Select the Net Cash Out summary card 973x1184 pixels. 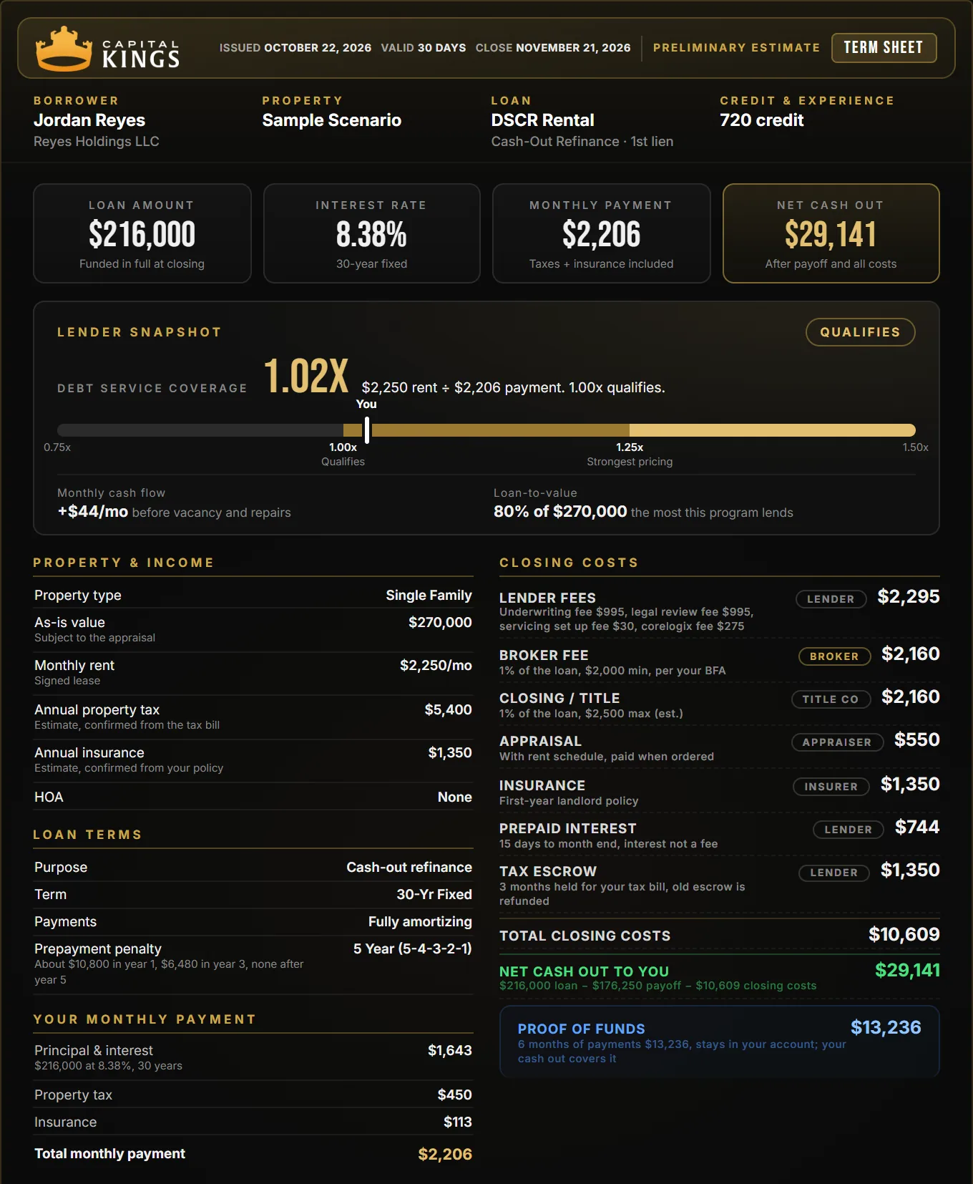pyautogui.click(x=831, y=233)
